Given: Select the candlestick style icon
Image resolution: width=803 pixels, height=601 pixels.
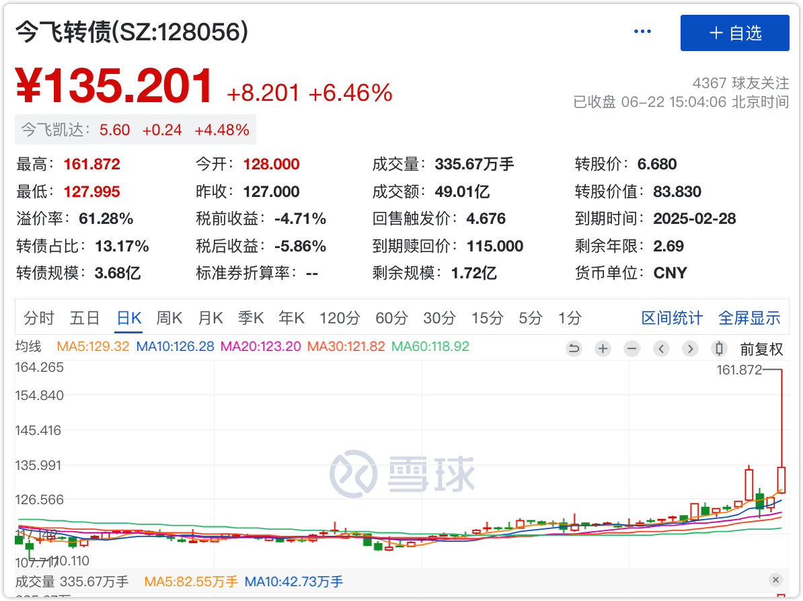Looking at the screenshot, I should tap(718, 349).
